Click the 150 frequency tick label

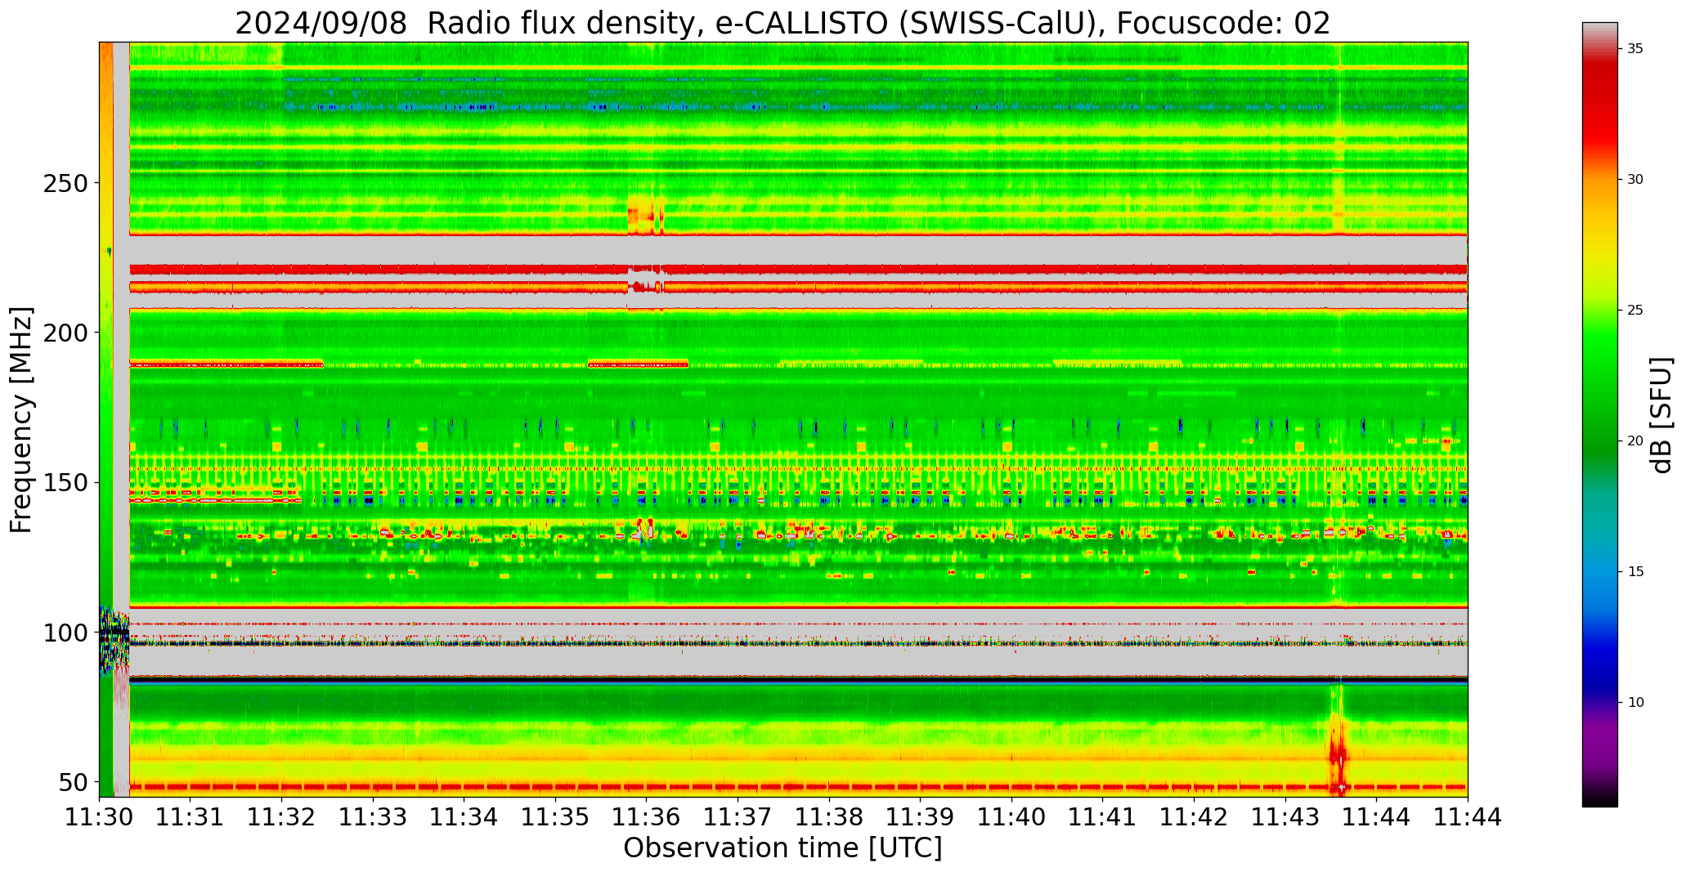[65, 482]
